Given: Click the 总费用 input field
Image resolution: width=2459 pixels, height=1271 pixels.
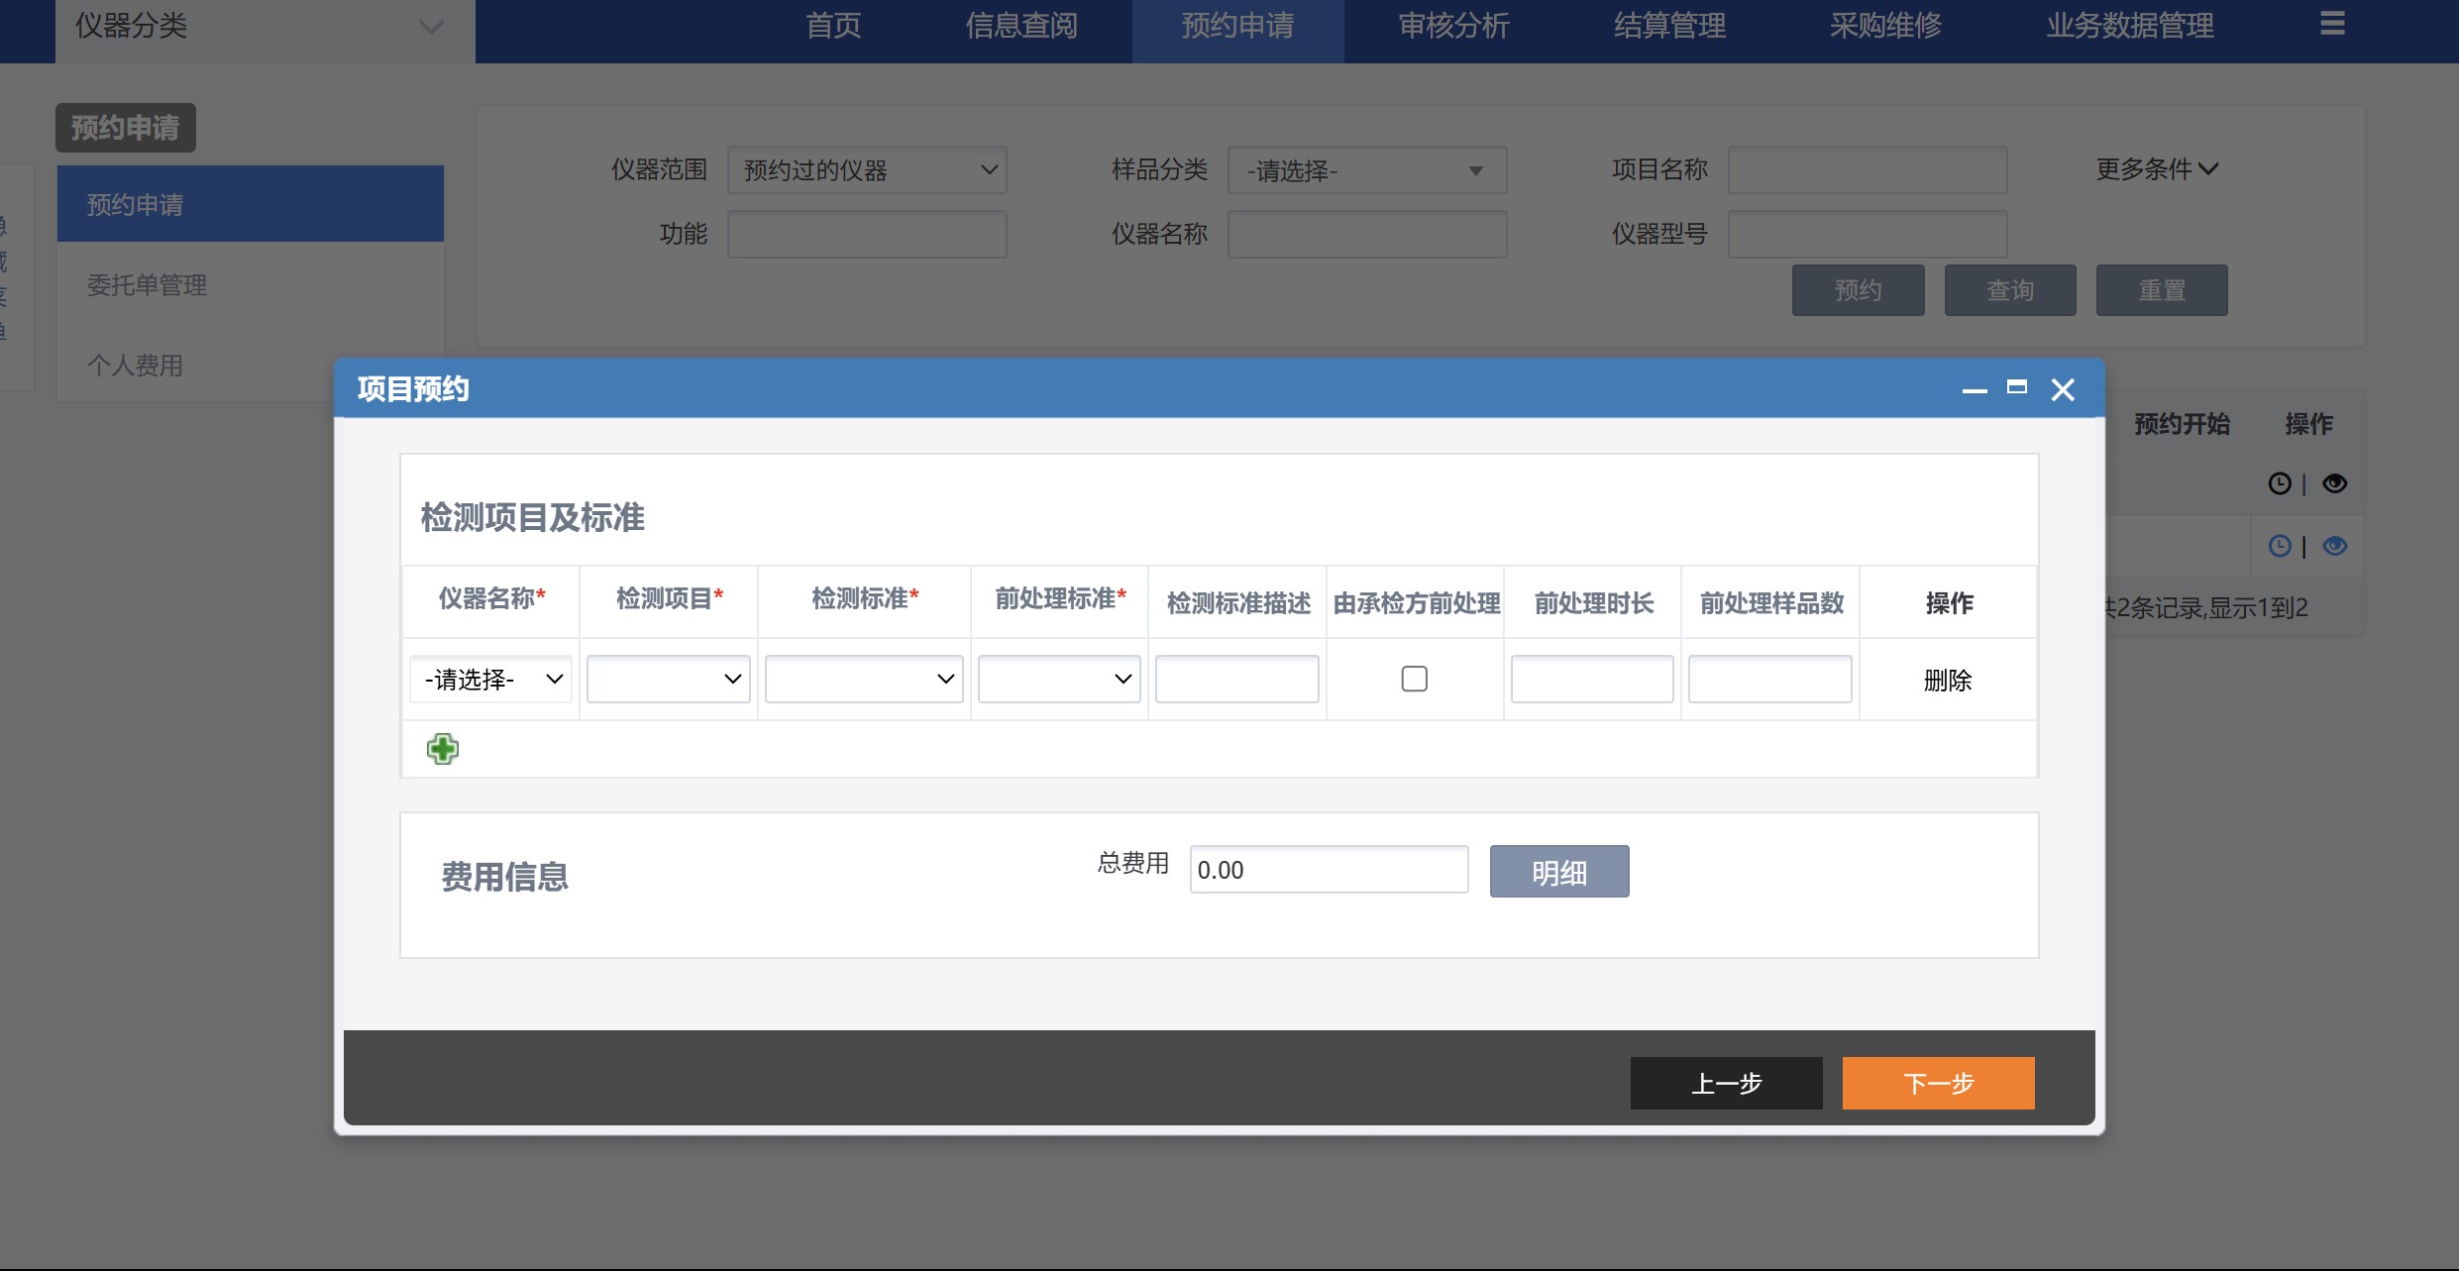Looking at the screenshot, I should point(1328,870).
